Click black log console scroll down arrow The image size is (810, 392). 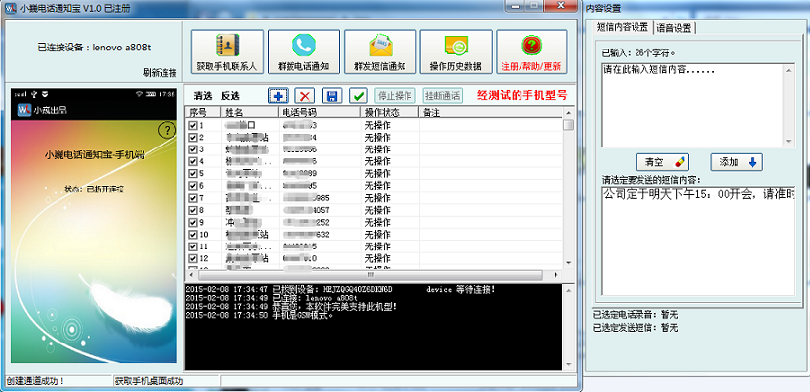tap(568, 364)
